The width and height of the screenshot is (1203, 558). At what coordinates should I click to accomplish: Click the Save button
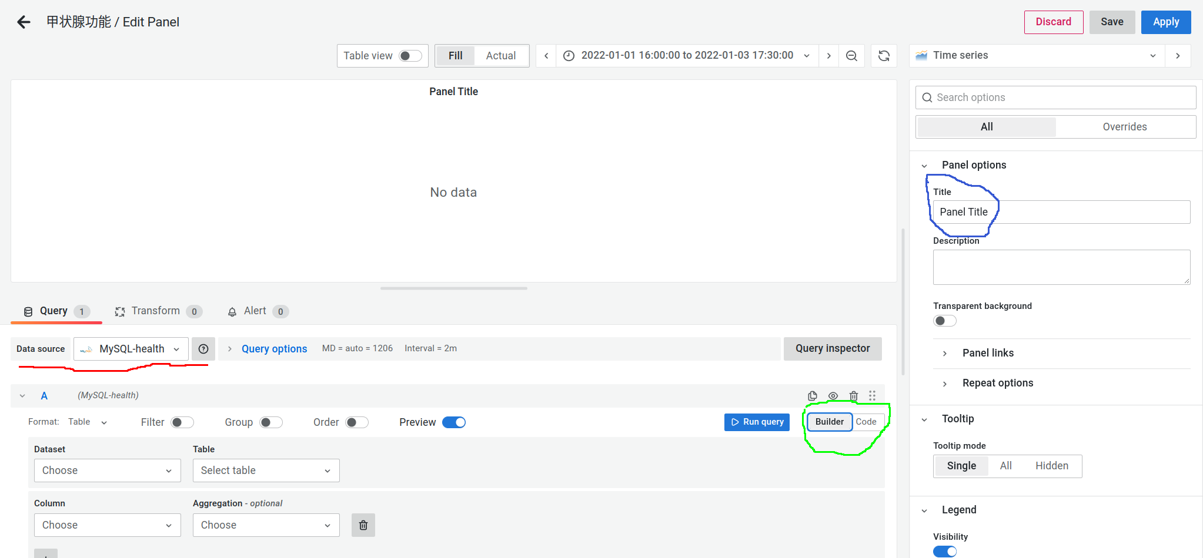[1112, 22]
